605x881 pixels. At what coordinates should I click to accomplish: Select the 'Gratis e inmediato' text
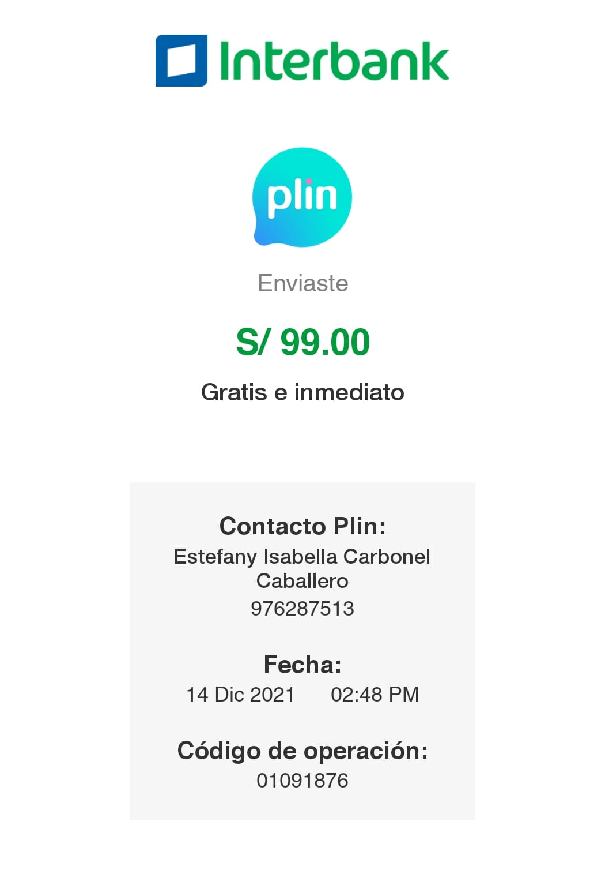pyautogui.click(x=302, y=392)
